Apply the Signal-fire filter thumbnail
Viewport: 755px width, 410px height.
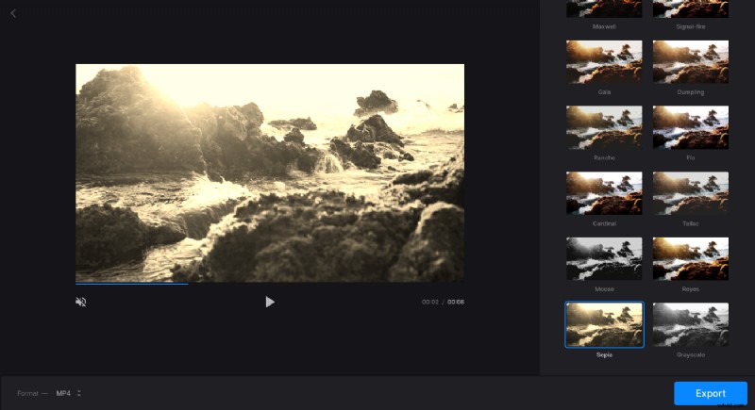coord(691,8)
